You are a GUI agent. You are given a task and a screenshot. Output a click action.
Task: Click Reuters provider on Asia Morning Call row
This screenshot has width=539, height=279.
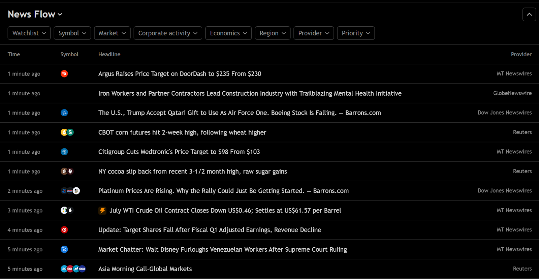tap(522, 269)
